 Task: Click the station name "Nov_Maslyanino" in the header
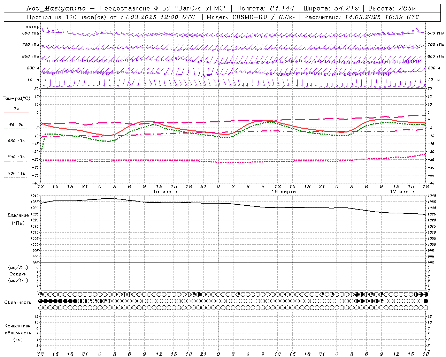(x=56, y=9)
